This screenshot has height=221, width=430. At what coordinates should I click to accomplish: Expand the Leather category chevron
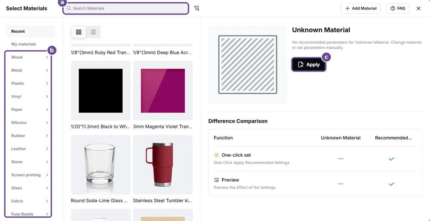(x=47, y=149)
